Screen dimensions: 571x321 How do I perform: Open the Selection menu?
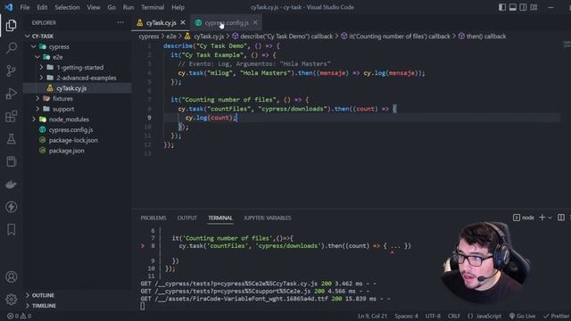[67, 7]
